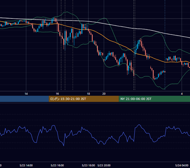Click the 5/23 16:00 date label

pyautogui.click(x=57, y=165)
